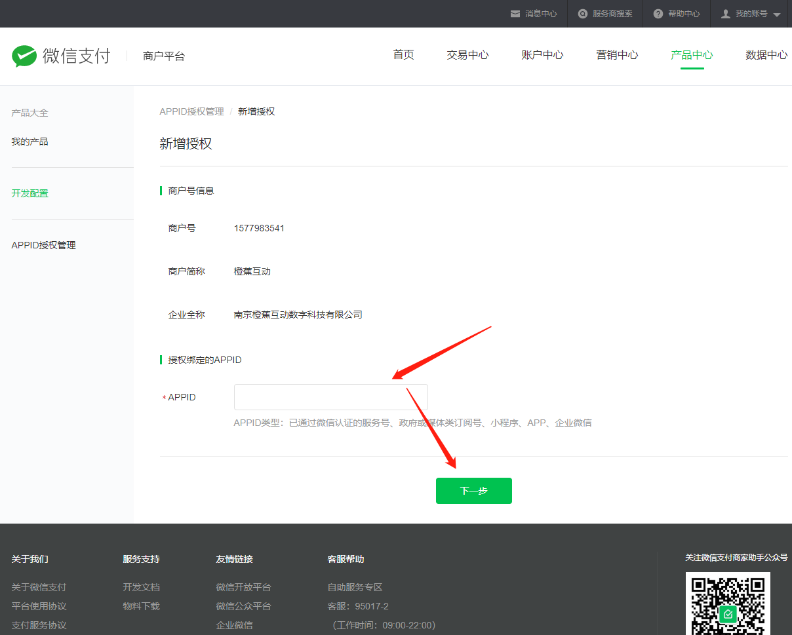Click the 关于我们 footer heading
Image resolution: width=792 pixels, height=635 pixels.
tap(30, 559)
